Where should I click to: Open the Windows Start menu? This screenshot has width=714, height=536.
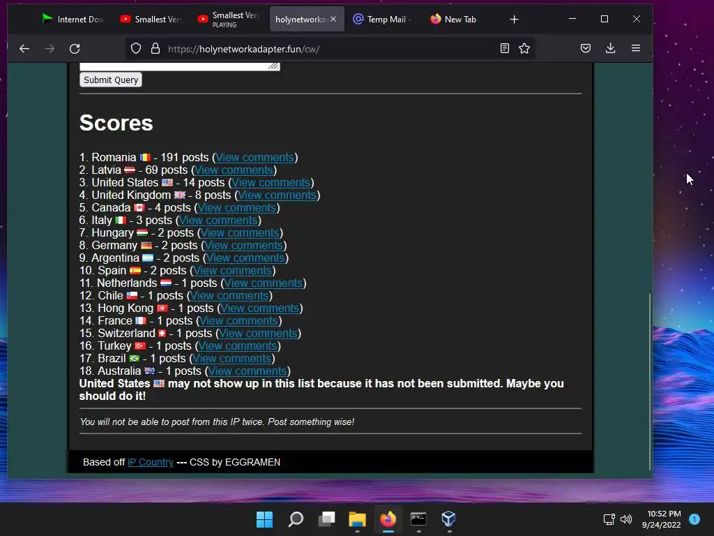pyautogui.click(x=264, y=519)
